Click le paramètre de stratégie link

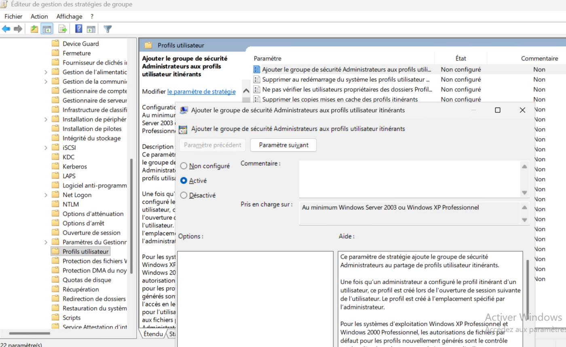tap(201, 92)
